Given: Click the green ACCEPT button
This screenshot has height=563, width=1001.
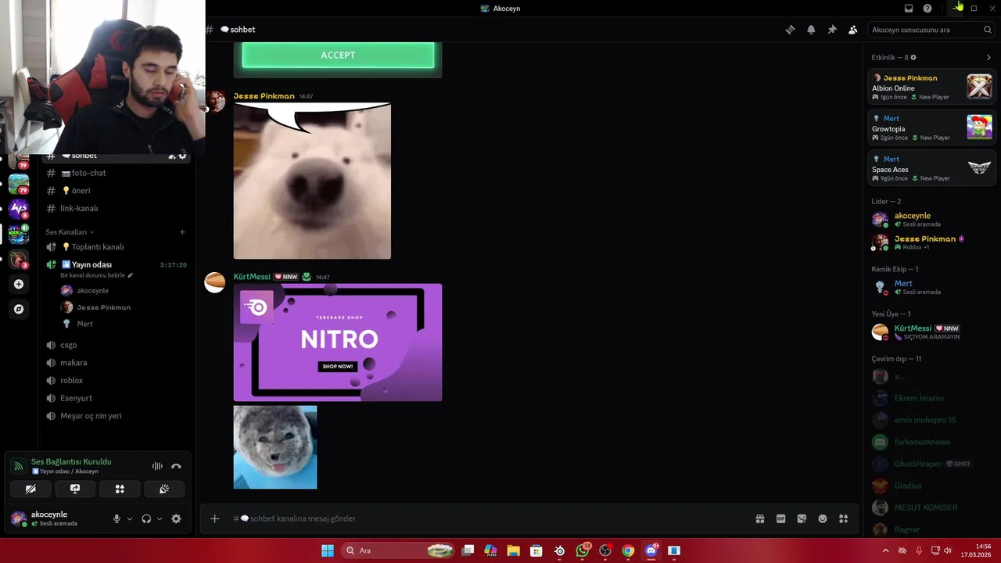Looking at the screenshot, I should point(338,55).
